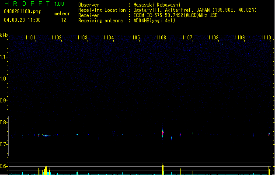
Task: Click the 1.1 kHz frequency tick label
Action: coord(3,57)
